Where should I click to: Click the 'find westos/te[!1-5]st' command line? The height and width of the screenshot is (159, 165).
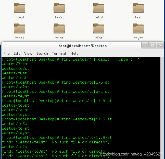57,101
